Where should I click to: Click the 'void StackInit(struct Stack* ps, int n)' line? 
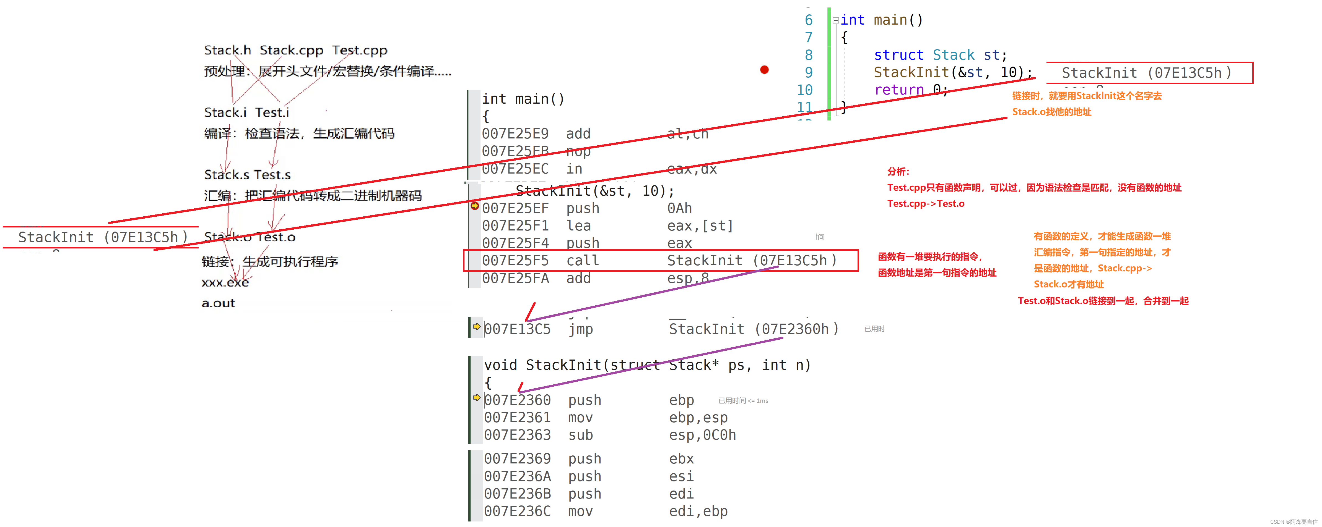click(x=648, y=365)
